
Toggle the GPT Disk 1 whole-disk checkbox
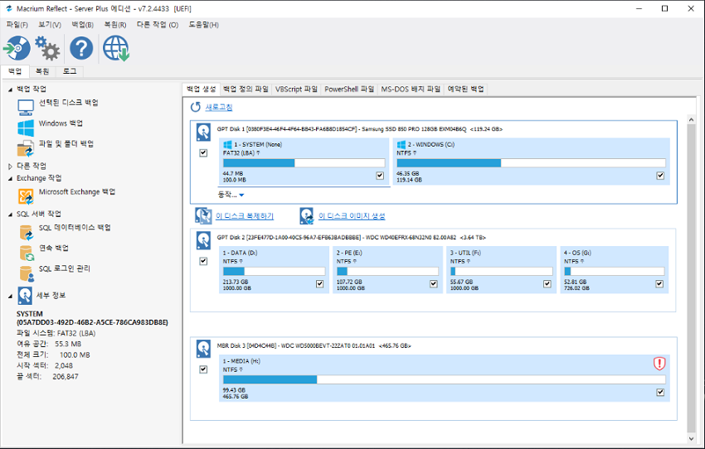(x=203, y=152)
